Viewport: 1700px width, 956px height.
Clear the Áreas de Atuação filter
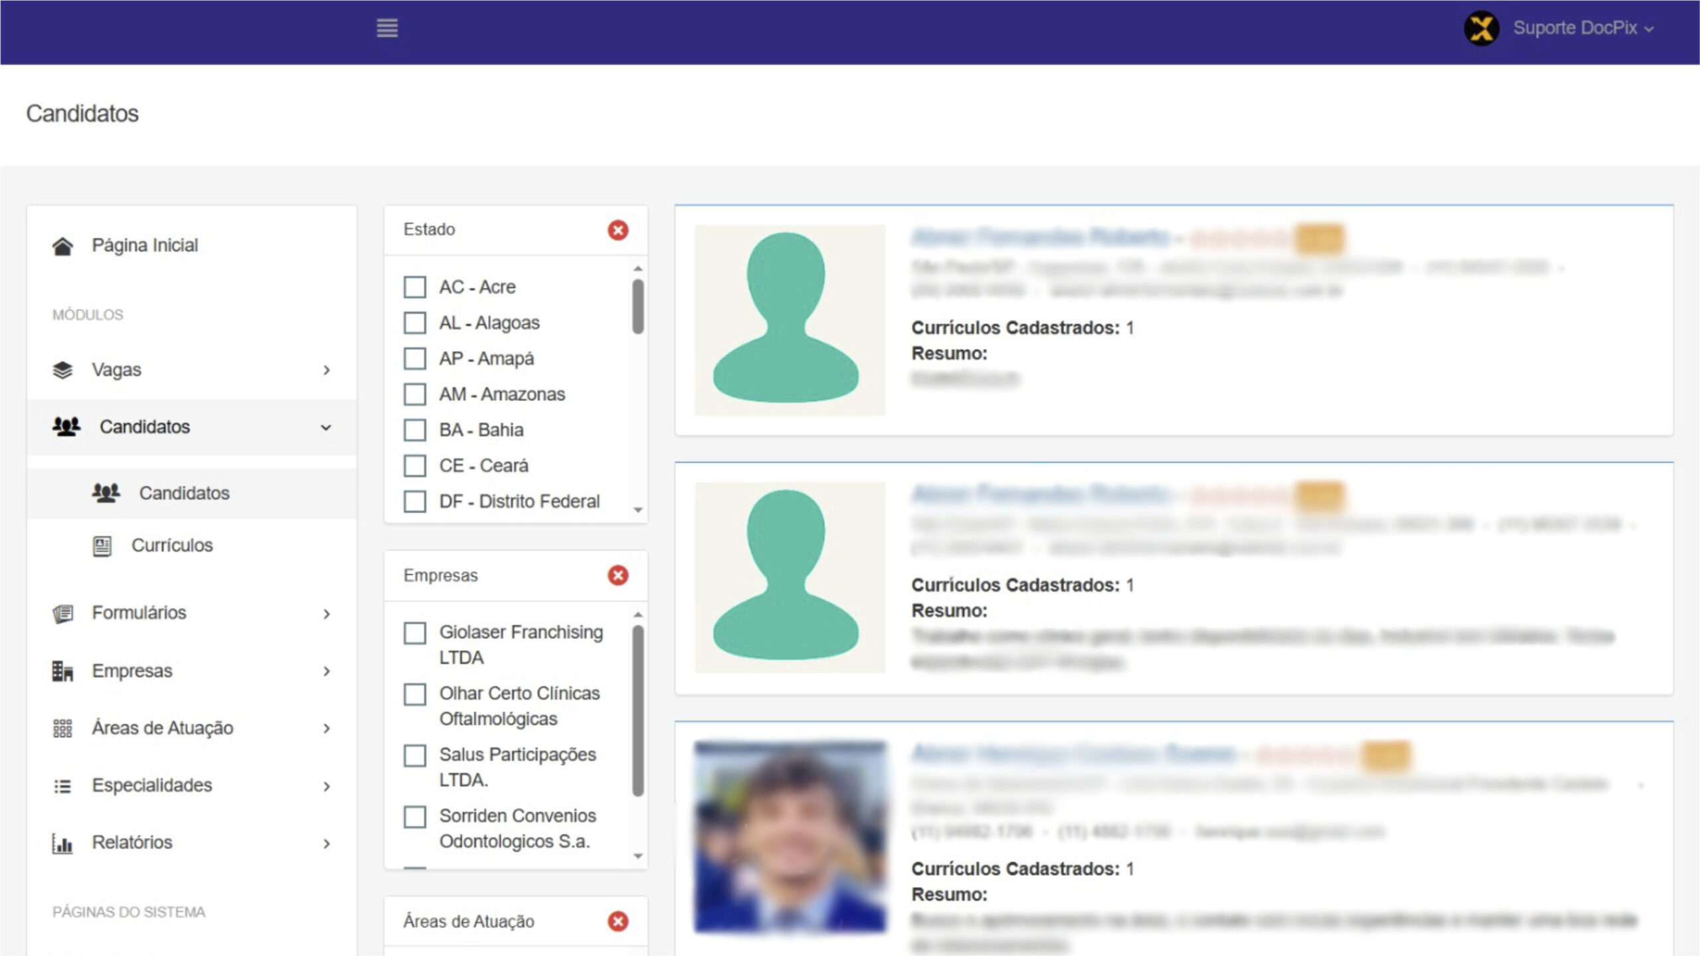(x=618, y=921)
